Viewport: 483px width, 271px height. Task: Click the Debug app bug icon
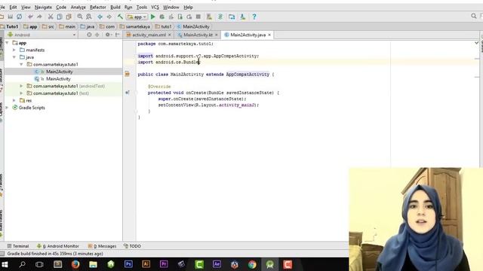tap(162, 17)
